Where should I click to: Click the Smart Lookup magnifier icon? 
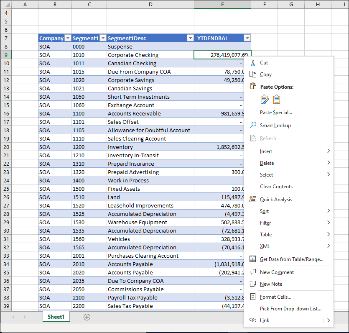tap(253, 125)
